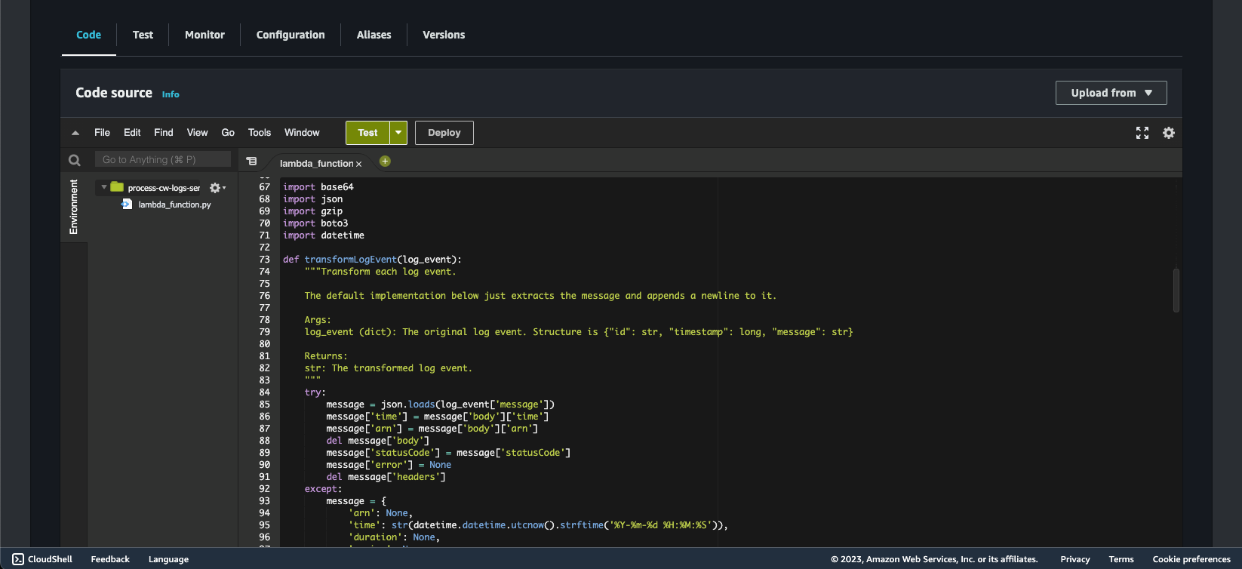Open the Upload from dropdown
Viewport: 1242px width, 569px height.
1111,93
